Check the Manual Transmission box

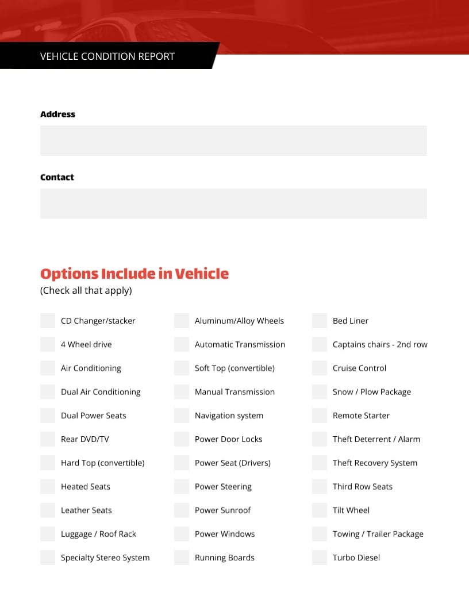182,392
